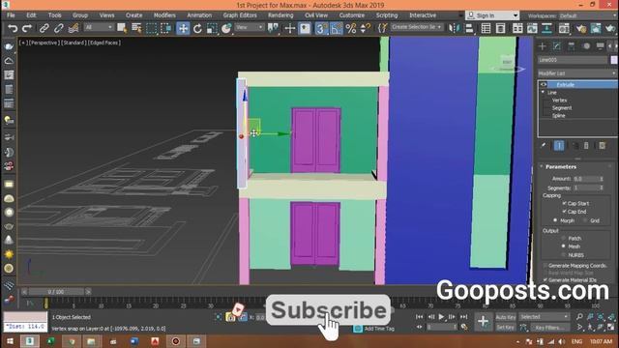Screen dimensions: 619x348
Task: Activate the Select and Rotate tool
Action: pos(197,28)
